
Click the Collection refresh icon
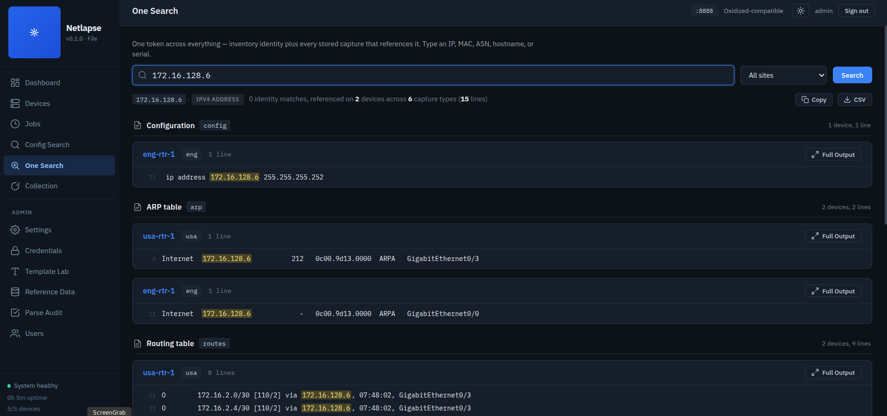[x=15, y=186]
